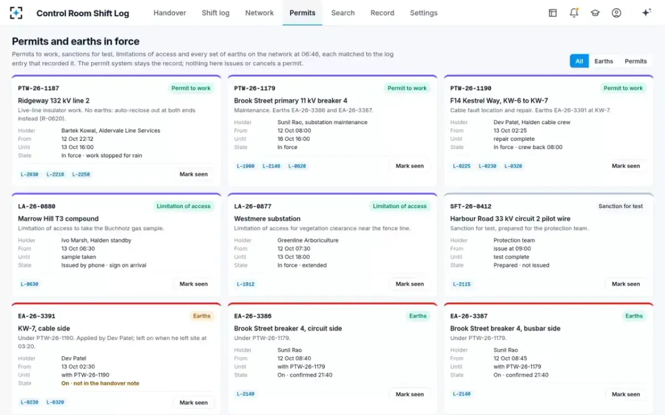Switch filter to Permits only

636,61
